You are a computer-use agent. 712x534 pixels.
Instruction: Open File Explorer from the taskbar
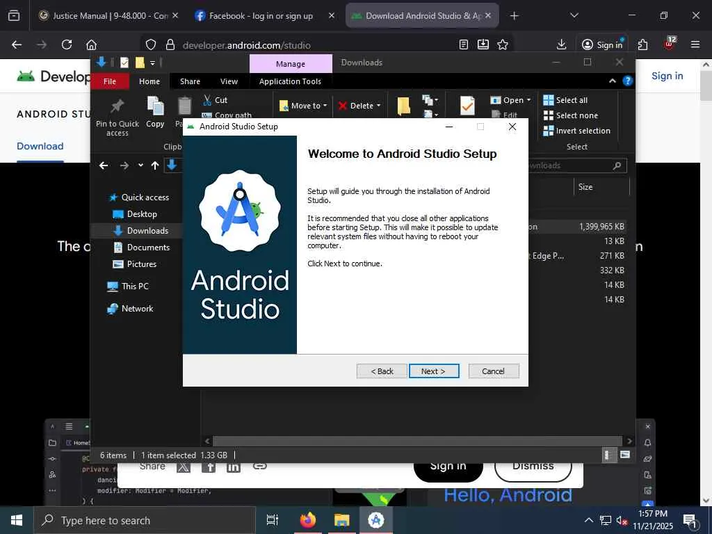(x=341, y=520)
